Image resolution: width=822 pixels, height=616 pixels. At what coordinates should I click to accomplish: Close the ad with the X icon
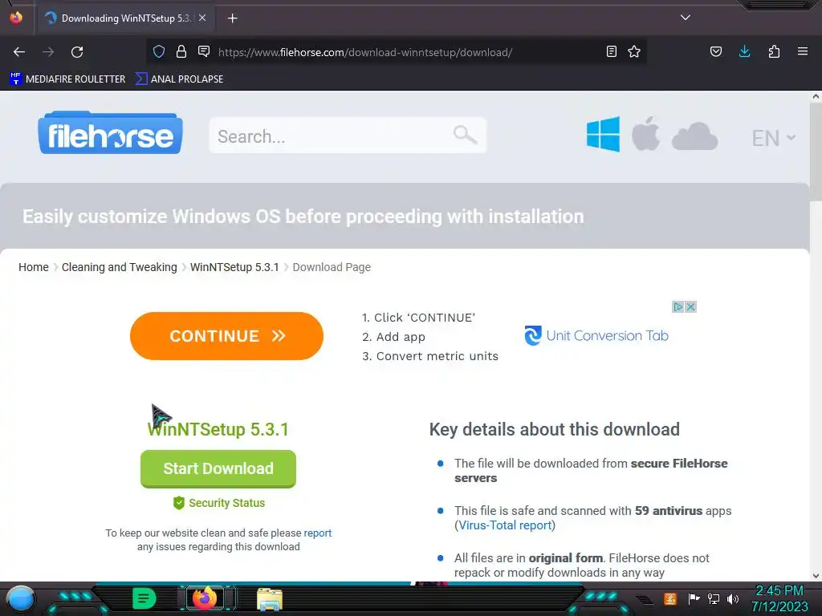691,306
